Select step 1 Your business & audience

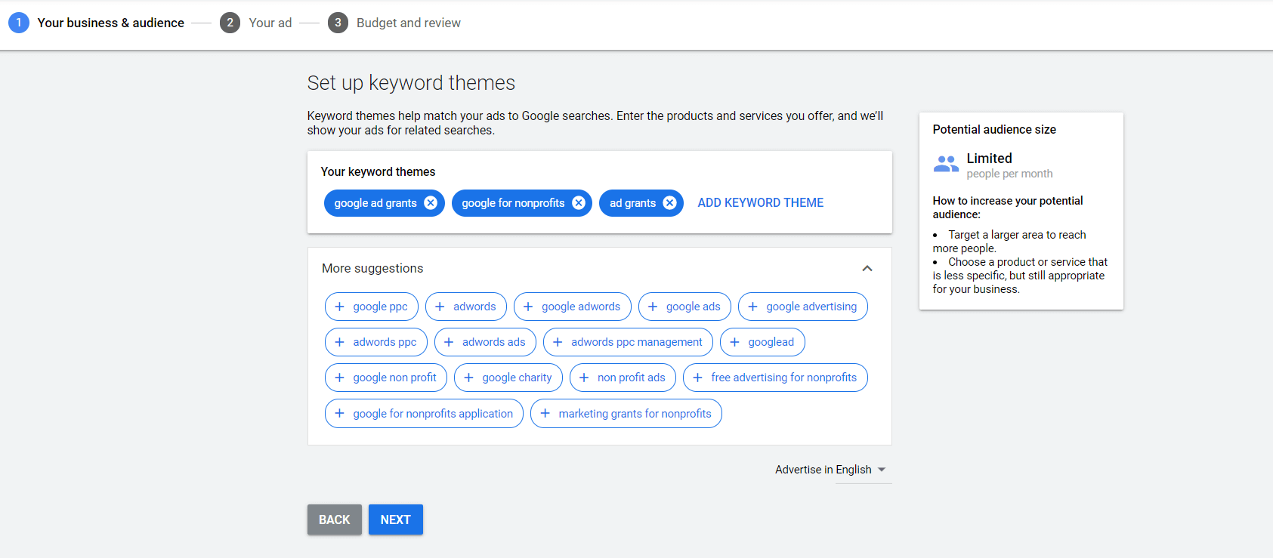(x=96, y=23)
